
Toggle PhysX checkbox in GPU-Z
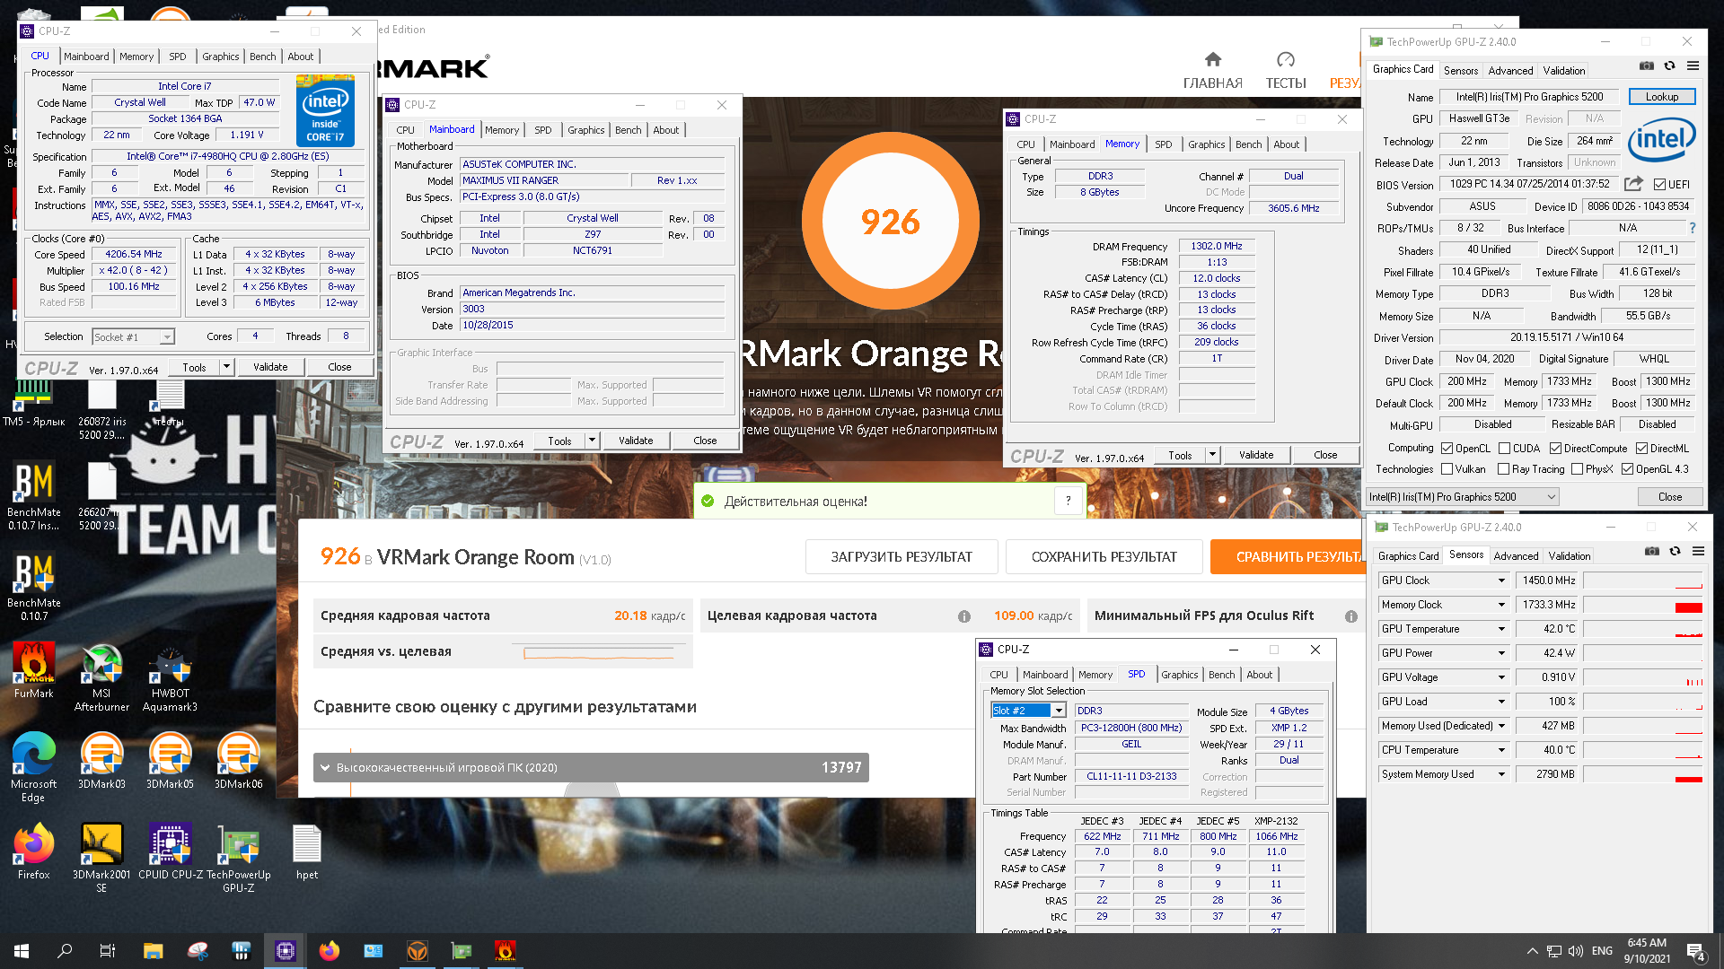pyautogui.click(x=1577, y=469)
